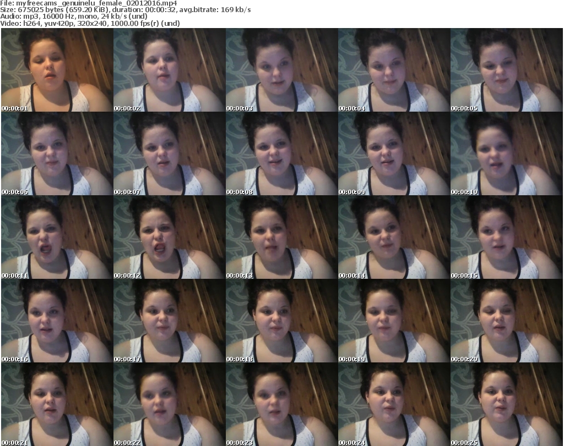The image size is (564, 446).
Task: Click the Size and duration info line
Action: (x=126, y=10)
